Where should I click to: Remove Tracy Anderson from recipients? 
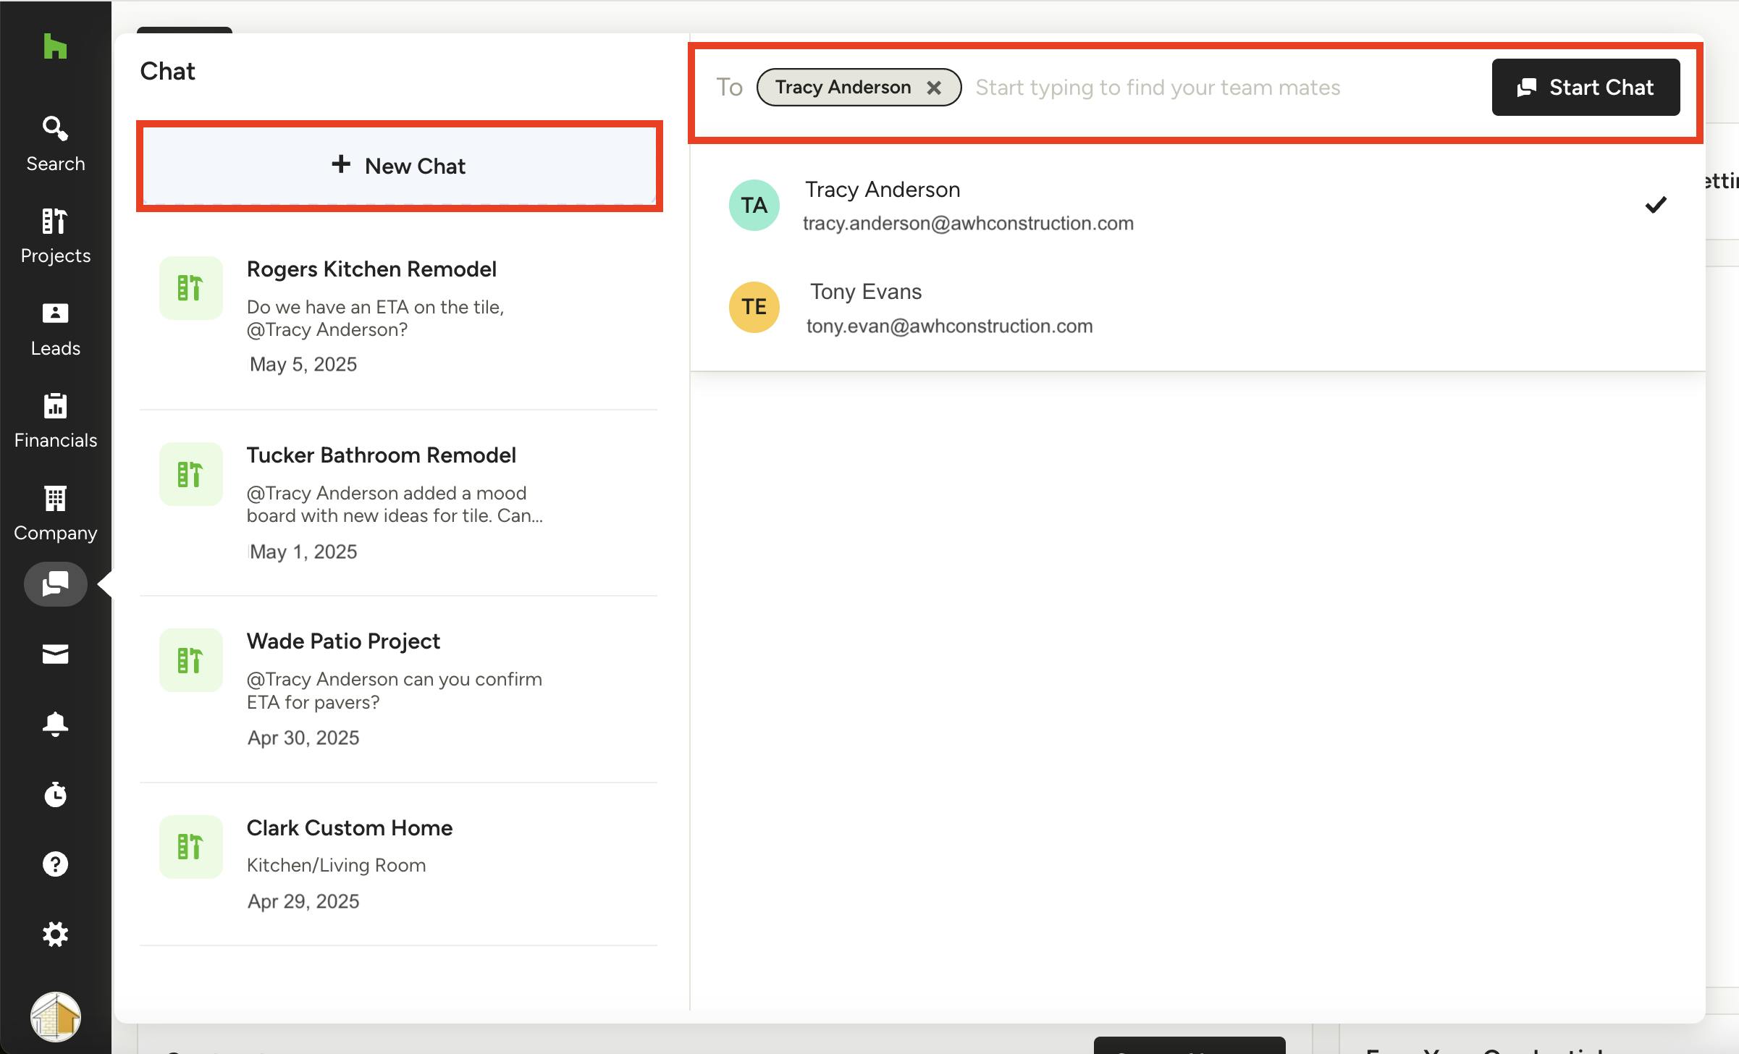point(934,88)
